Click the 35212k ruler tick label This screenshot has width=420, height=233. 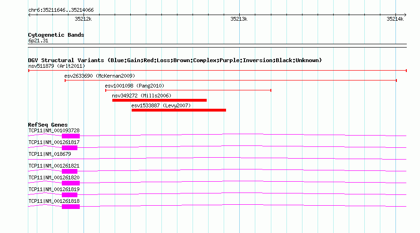pos(83,19)
